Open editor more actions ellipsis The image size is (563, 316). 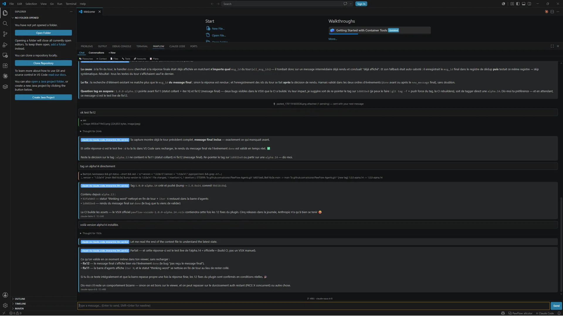(558, 12)
